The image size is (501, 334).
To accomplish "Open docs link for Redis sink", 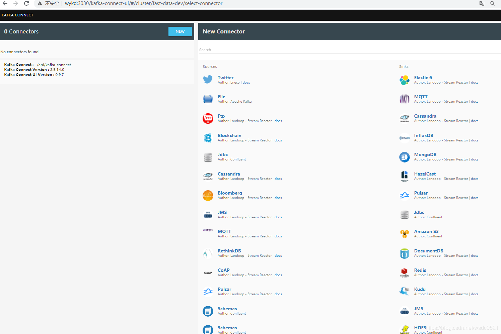I will coord(475,275).
